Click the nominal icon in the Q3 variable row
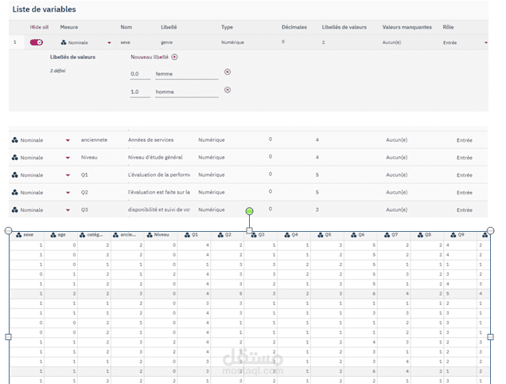The image size is (506, 384). (15, 210)
